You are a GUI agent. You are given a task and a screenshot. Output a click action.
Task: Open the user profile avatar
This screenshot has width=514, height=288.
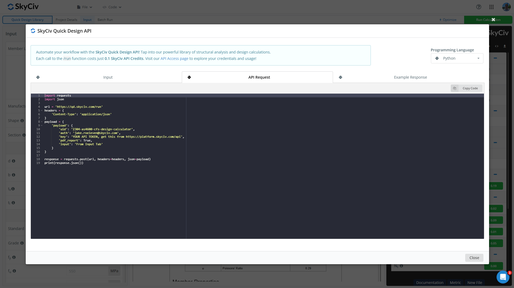pyautogui.click(x=506, y=7)
